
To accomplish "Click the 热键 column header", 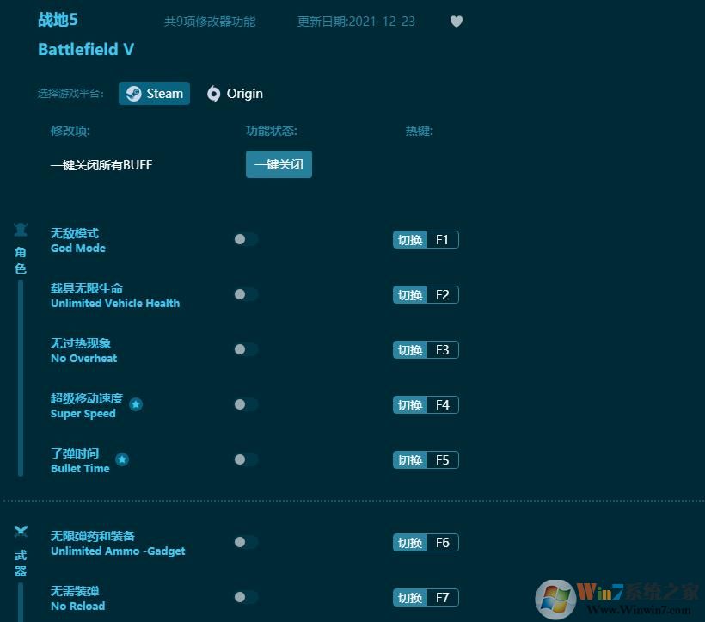I will 419,131.
